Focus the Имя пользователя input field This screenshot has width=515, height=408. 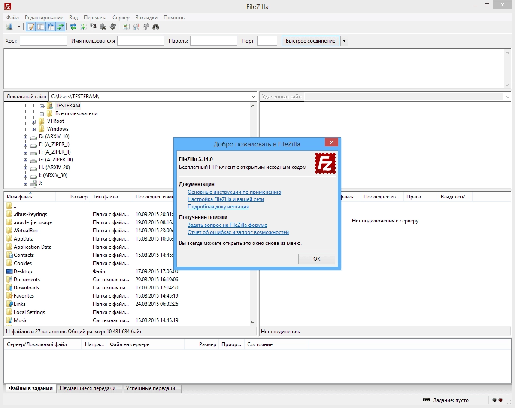pyautogui.click(x=141, y=41)
